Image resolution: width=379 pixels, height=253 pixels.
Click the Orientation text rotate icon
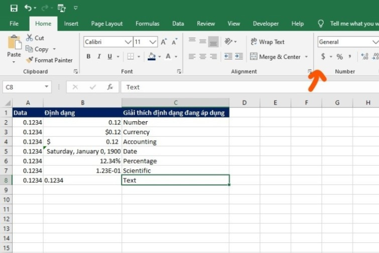(228, 41)
